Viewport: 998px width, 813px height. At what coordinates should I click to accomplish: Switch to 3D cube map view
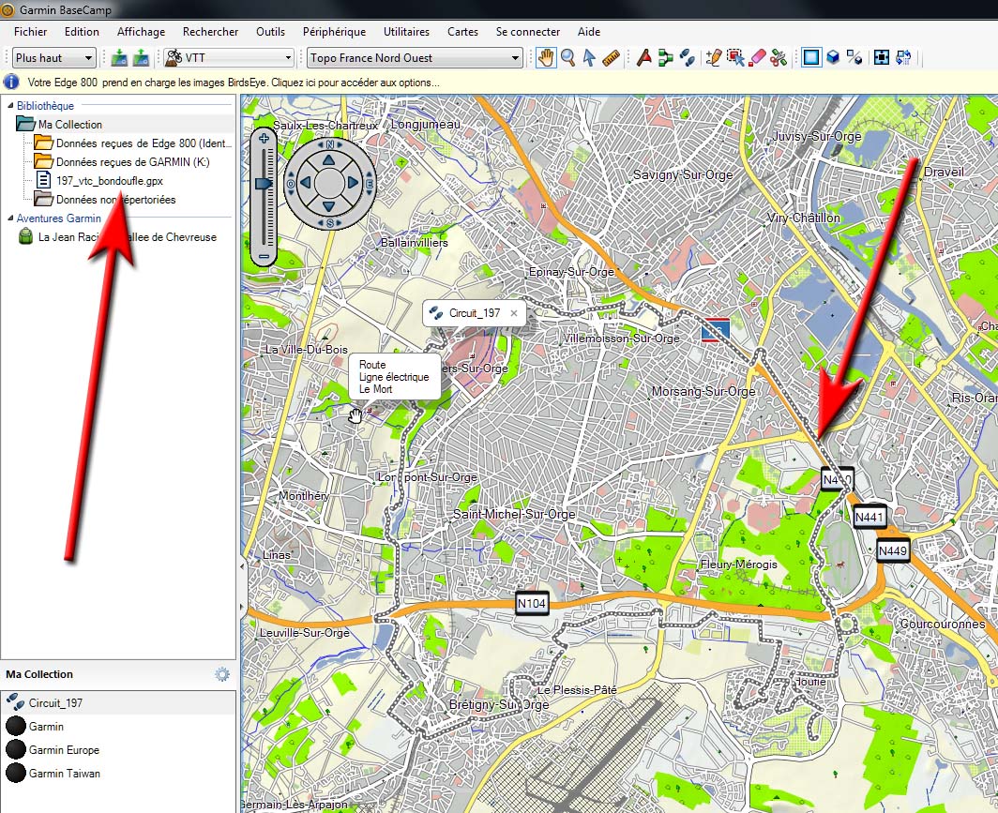click(833, 58)
